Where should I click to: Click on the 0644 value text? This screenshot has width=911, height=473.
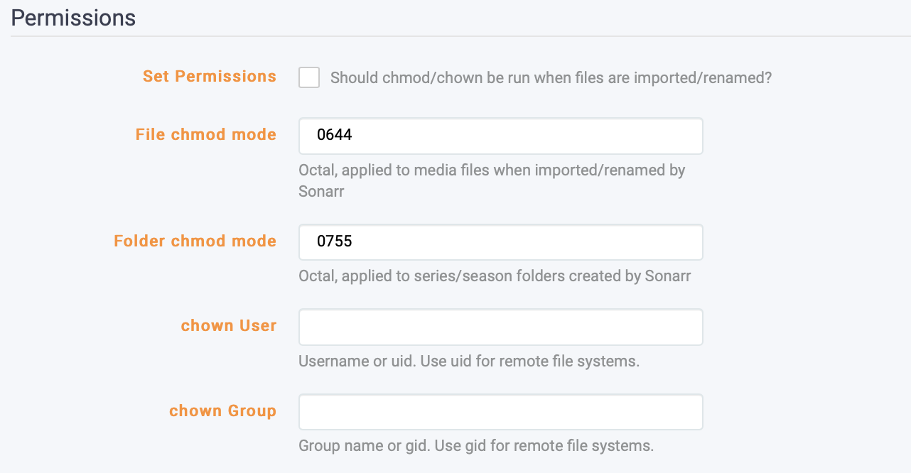pos(335,136)
